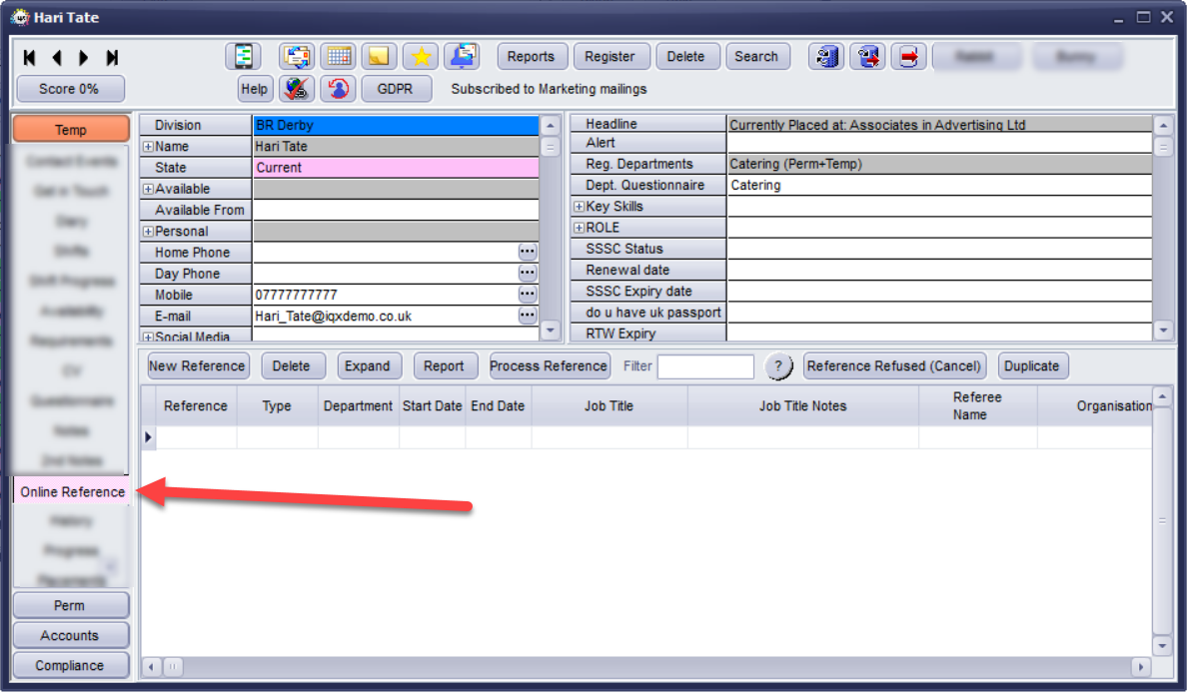Open the Accounts section

tap(70, 635)
